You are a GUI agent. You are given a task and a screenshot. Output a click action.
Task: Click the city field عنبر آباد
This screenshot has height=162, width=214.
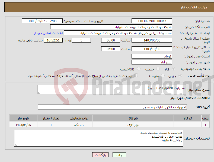point(152,62)
